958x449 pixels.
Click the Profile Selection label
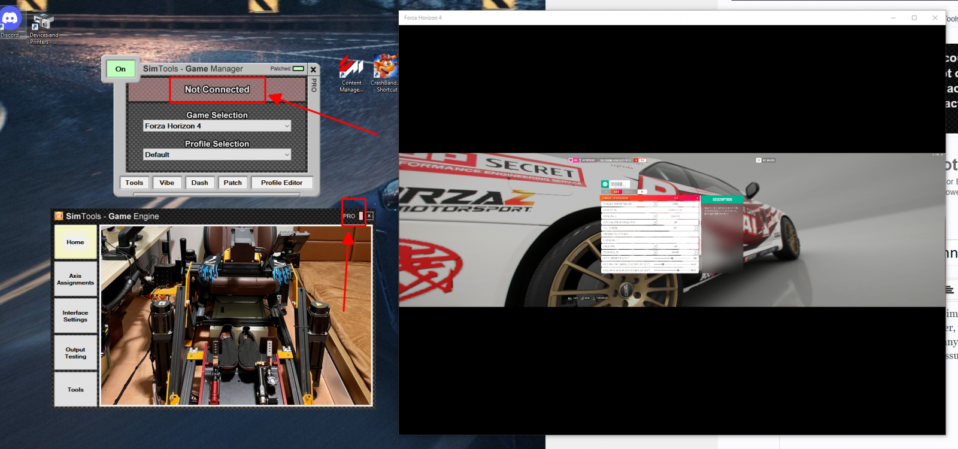pos(217,144)
